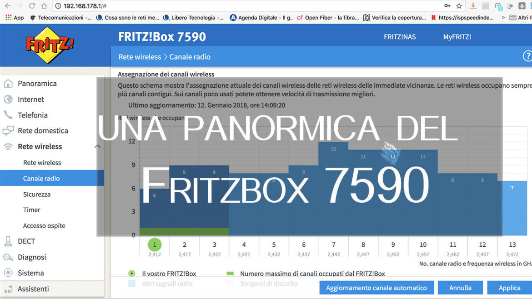
Task: Collapse the Rete wireless menu chevron
Action: click(x=97, y=146)
